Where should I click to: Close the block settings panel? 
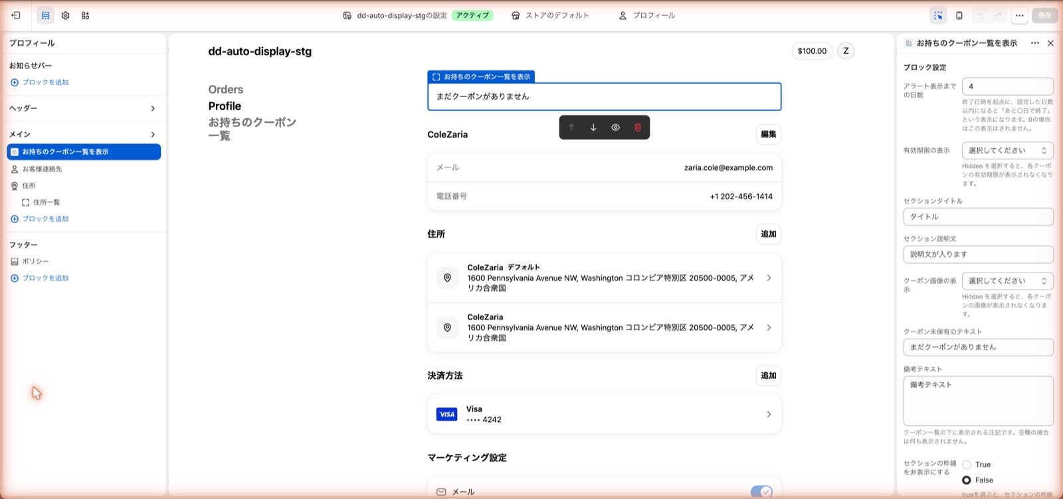(1050, 43)
